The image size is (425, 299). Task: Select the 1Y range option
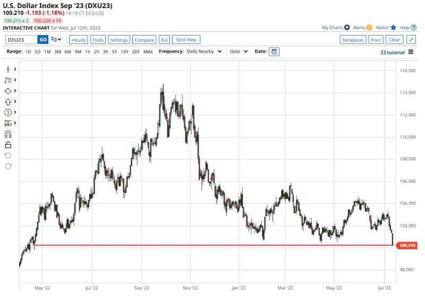[87, 52]
